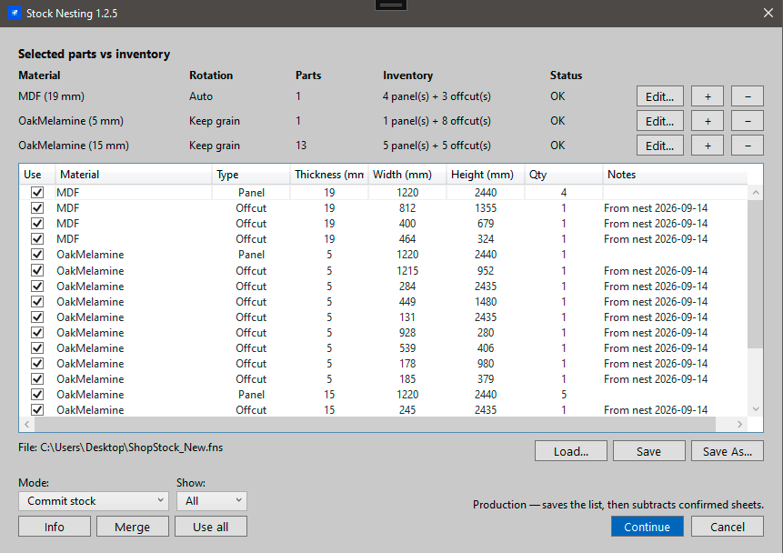783x553 pixels.
Task: Click Edit for OakMelamine (5 mm)
Action: tap(659, 121)
